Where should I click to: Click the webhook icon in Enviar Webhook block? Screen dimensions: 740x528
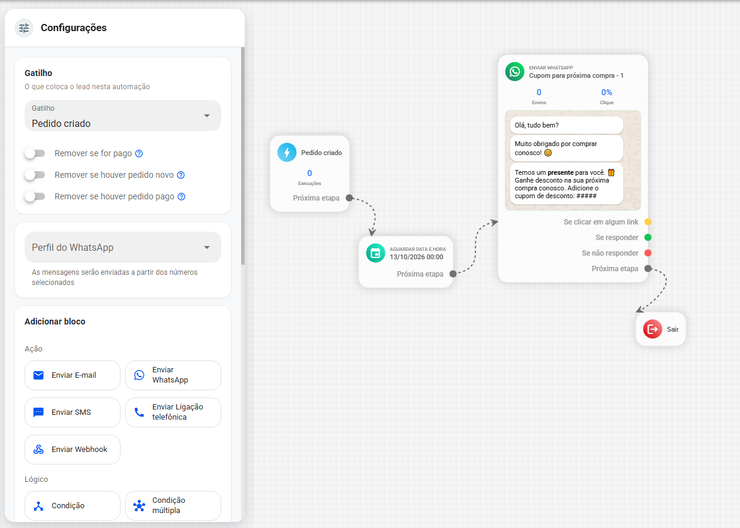38,450
